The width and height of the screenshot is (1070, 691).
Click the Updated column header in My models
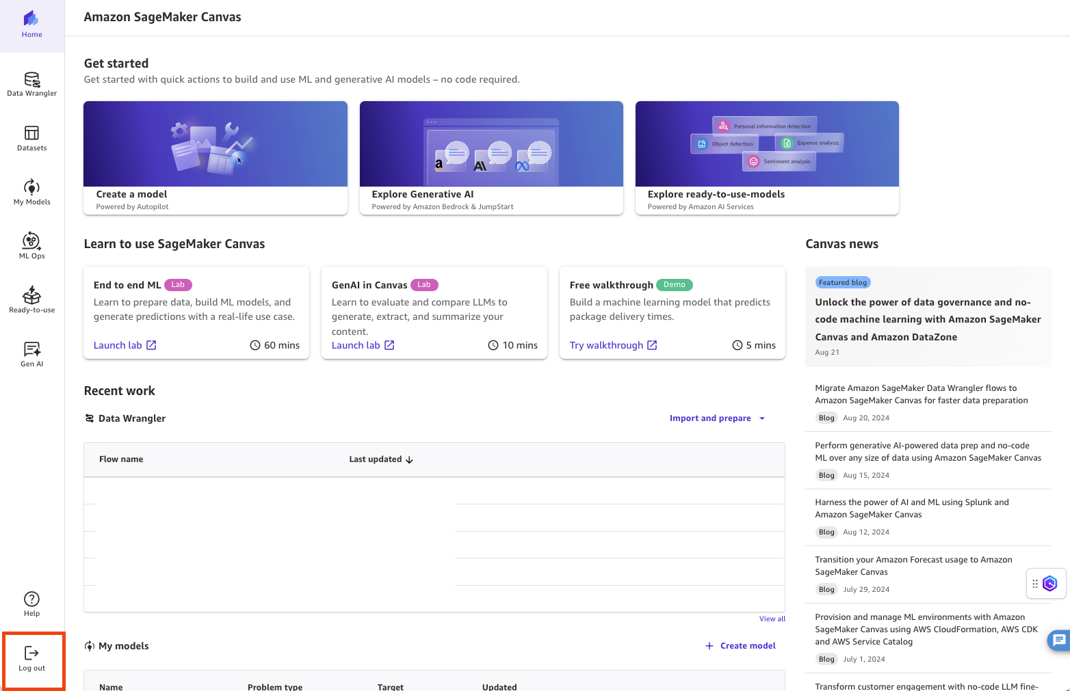(x=499, y=687)
